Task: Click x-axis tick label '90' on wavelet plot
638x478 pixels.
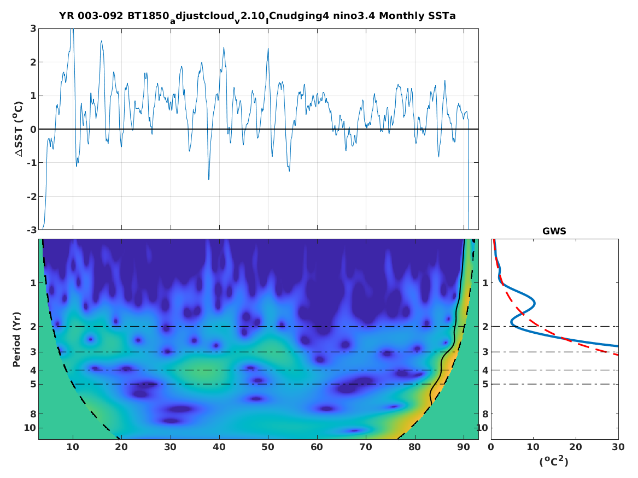Action: (464, 447)
